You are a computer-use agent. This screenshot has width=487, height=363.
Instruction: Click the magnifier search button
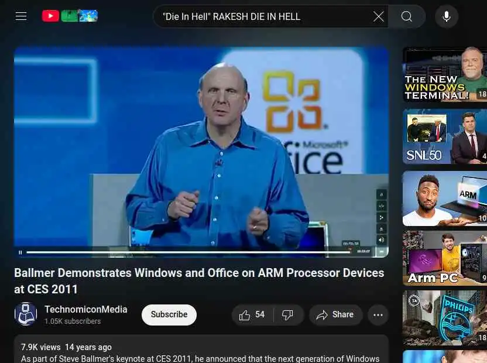click(407, 16)
